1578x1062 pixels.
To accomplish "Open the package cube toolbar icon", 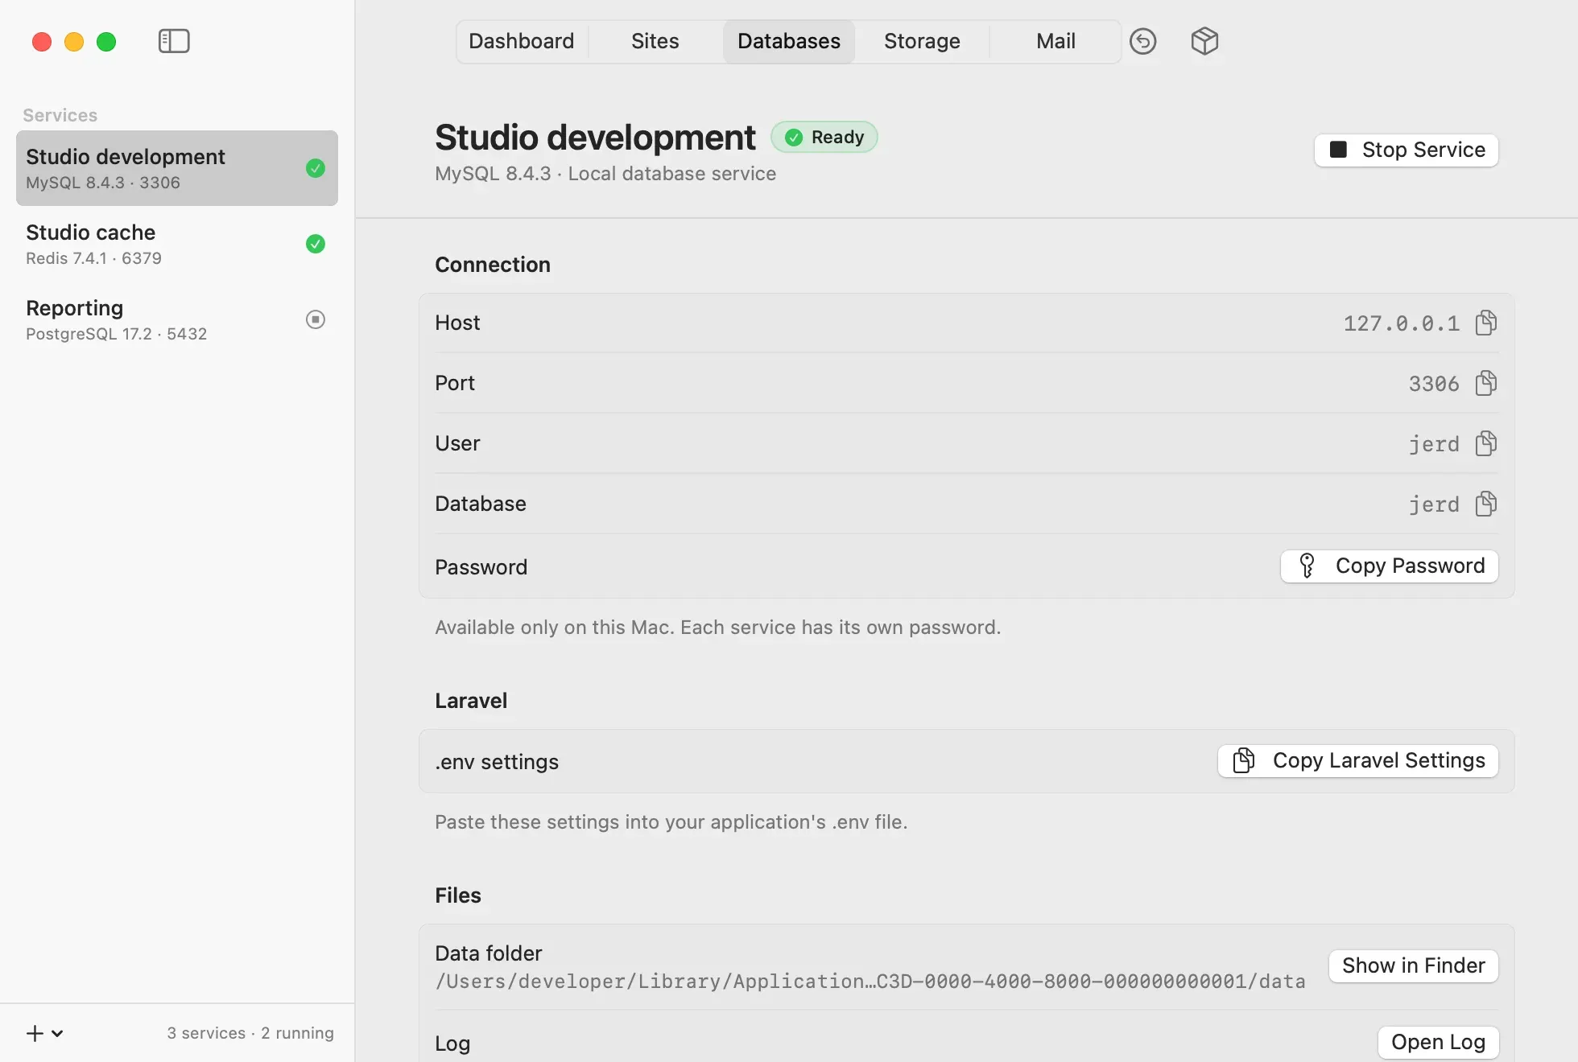I will coord(1204,41).
